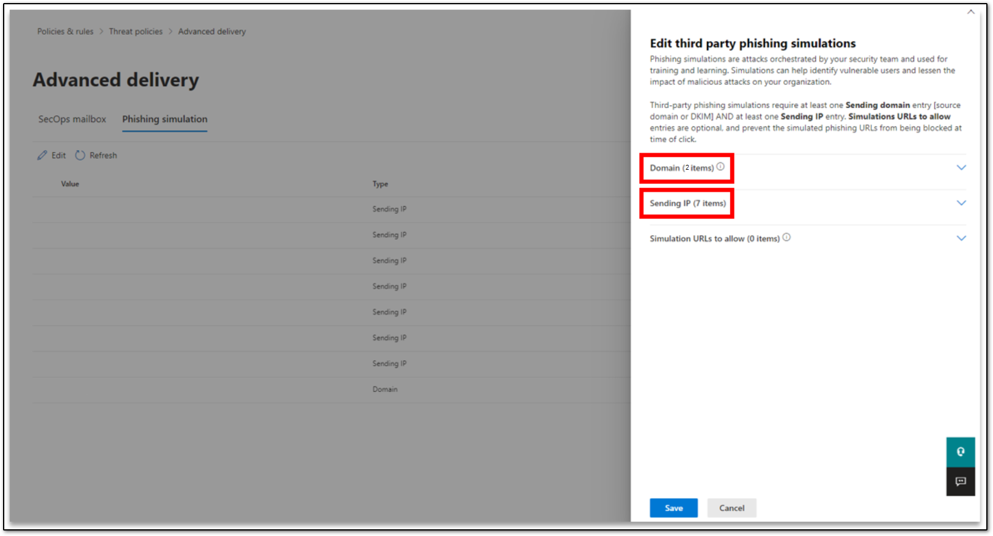Select the Domain type table row

331,389
